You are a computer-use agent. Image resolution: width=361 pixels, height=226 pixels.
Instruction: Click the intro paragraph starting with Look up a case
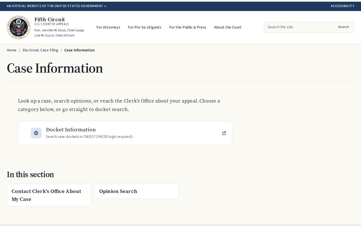pos(119,105)
